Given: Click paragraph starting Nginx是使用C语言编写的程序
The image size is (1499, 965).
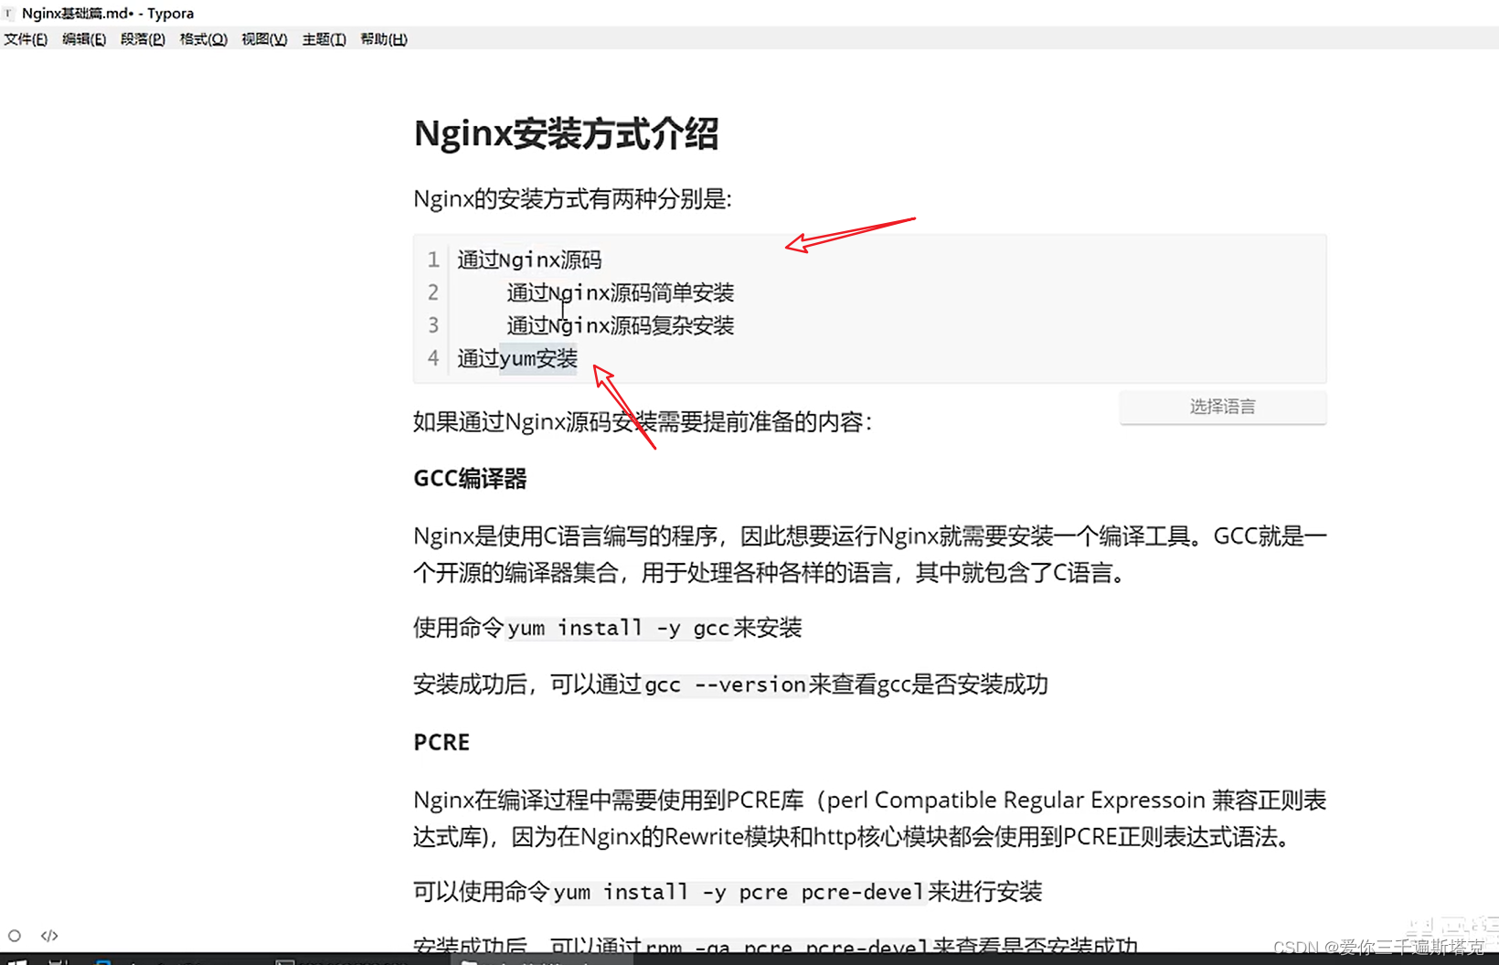Looking at the screenshot, I should pos(869,554).
